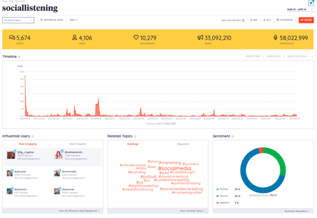
Task: Switch to the Most Frequent tab
Action: coord(78,144)
